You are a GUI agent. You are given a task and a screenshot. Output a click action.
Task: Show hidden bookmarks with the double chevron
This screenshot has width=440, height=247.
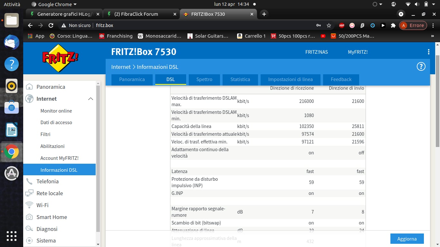point(432,36)
